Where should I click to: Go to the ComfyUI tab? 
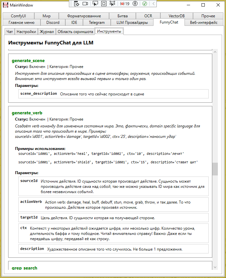coord(18,16)
